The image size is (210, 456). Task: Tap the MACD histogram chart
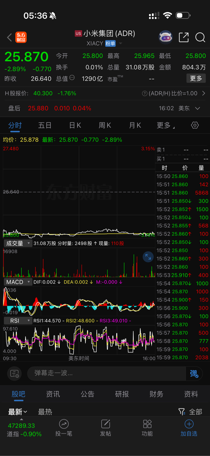click(x=79, y=301)
